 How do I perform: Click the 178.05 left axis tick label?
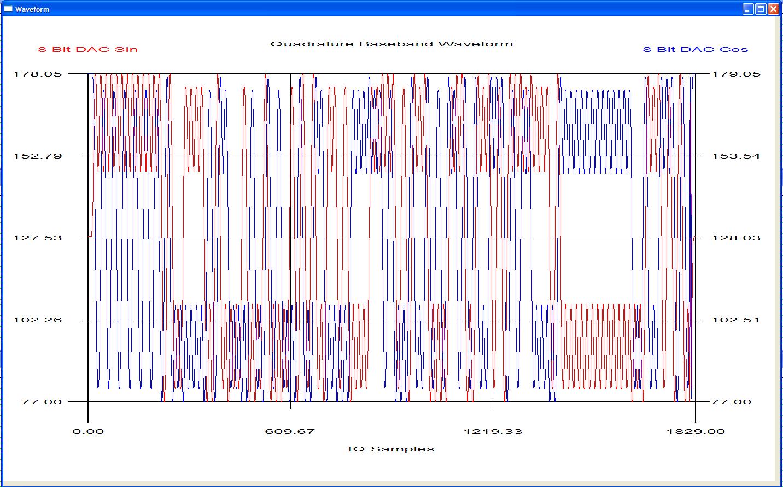tap(37, 74)
